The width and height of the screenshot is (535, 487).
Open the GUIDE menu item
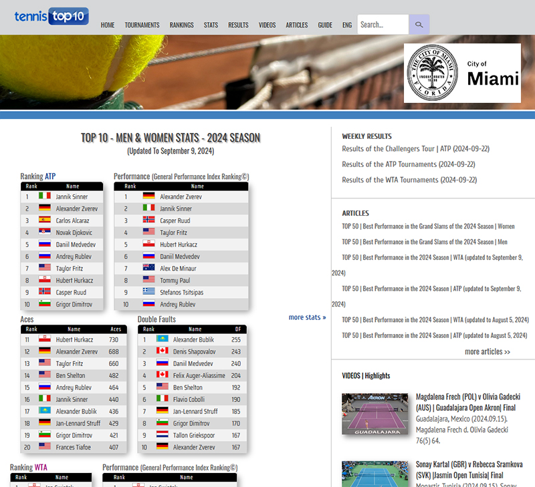point(325,25)
